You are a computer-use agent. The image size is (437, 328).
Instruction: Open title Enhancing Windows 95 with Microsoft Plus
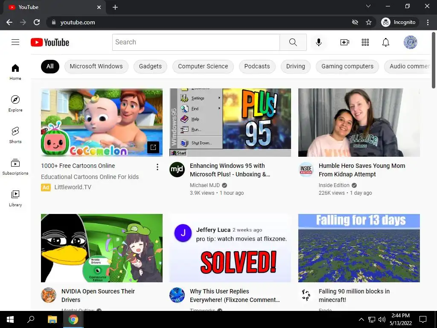tap(230, 170)
